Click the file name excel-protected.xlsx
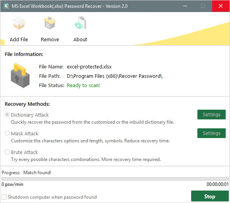230x203 pixels. click(89, 67)
